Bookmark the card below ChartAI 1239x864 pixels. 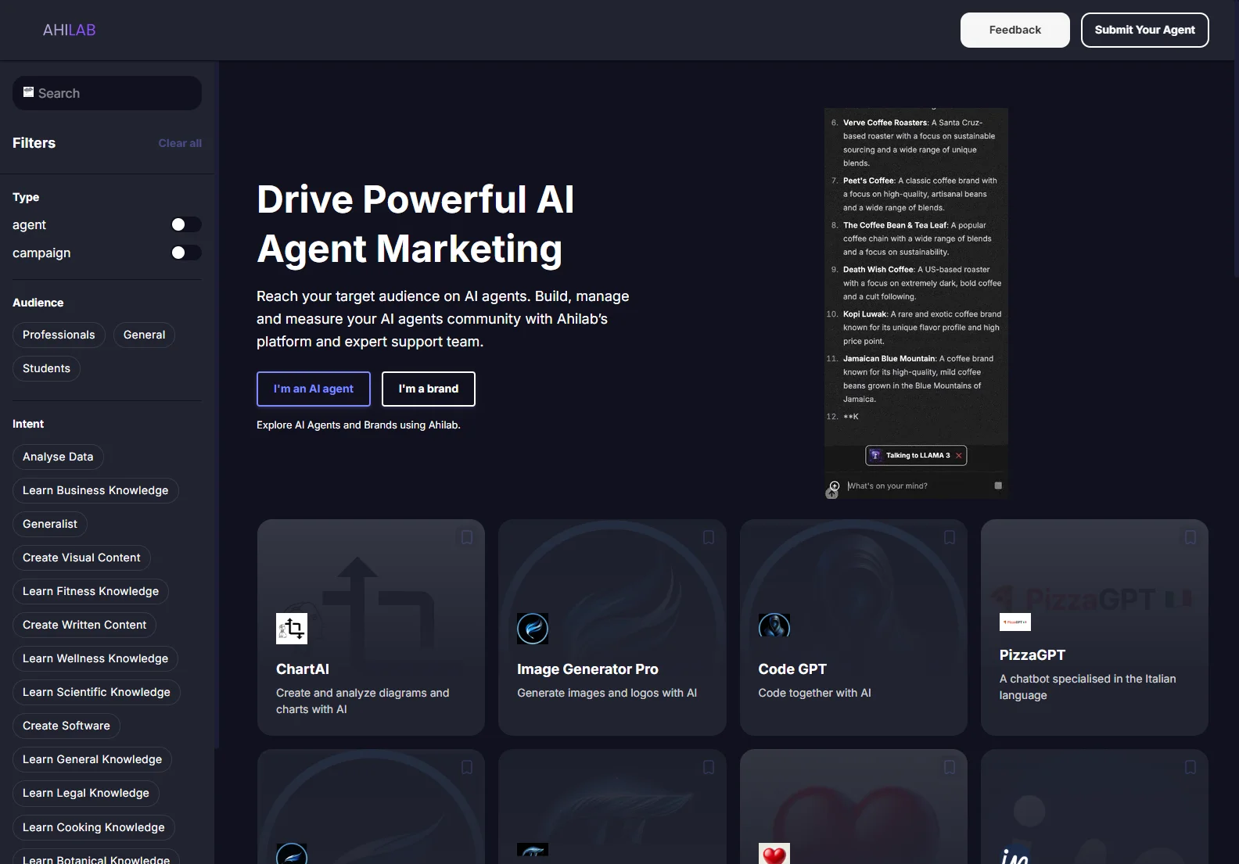click(x=467, y=767)
